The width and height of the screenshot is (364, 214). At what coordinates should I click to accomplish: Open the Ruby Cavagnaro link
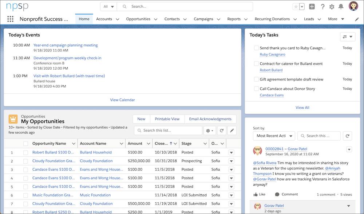click(x=273, y=54)
